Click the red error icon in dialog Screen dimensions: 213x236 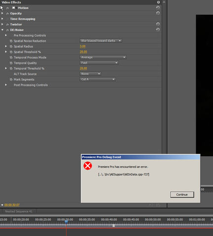click(x=88, y=166)
